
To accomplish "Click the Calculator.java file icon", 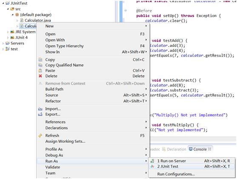I will tap(22, 20).
